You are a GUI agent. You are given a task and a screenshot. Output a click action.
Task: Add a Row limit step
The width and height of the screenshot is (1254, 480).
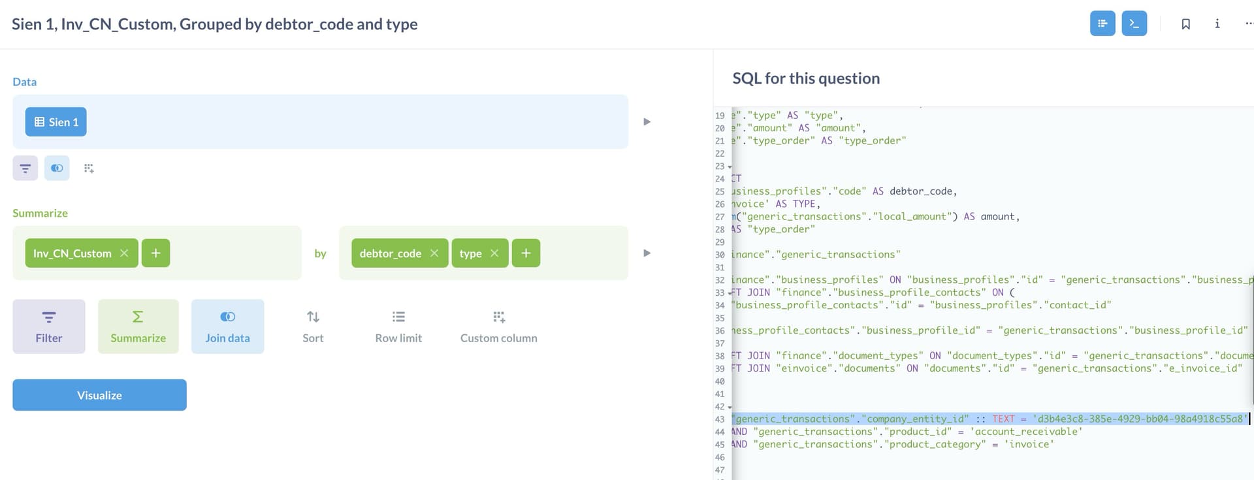point(398,327)
